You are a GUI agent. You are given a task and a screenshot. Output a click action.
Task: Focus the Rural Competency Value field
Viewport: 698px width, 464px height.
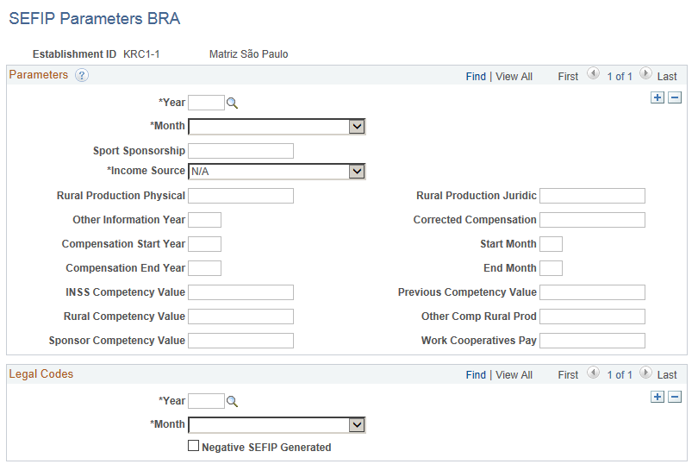click(x=240, y=316)
